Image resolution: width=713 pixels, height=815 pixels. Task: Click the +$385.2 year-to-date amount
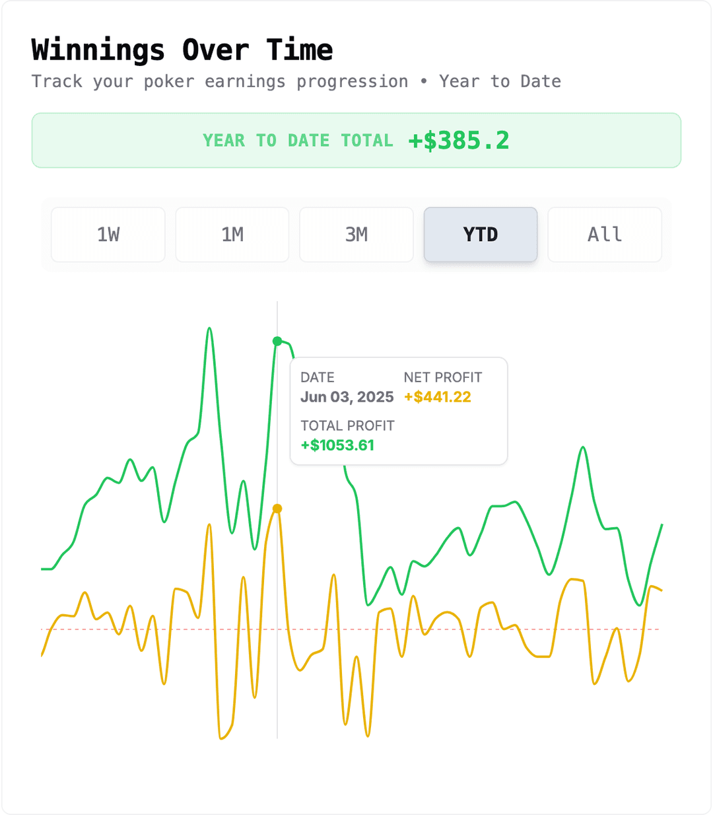pyautogui.click(x=459, y=140)
